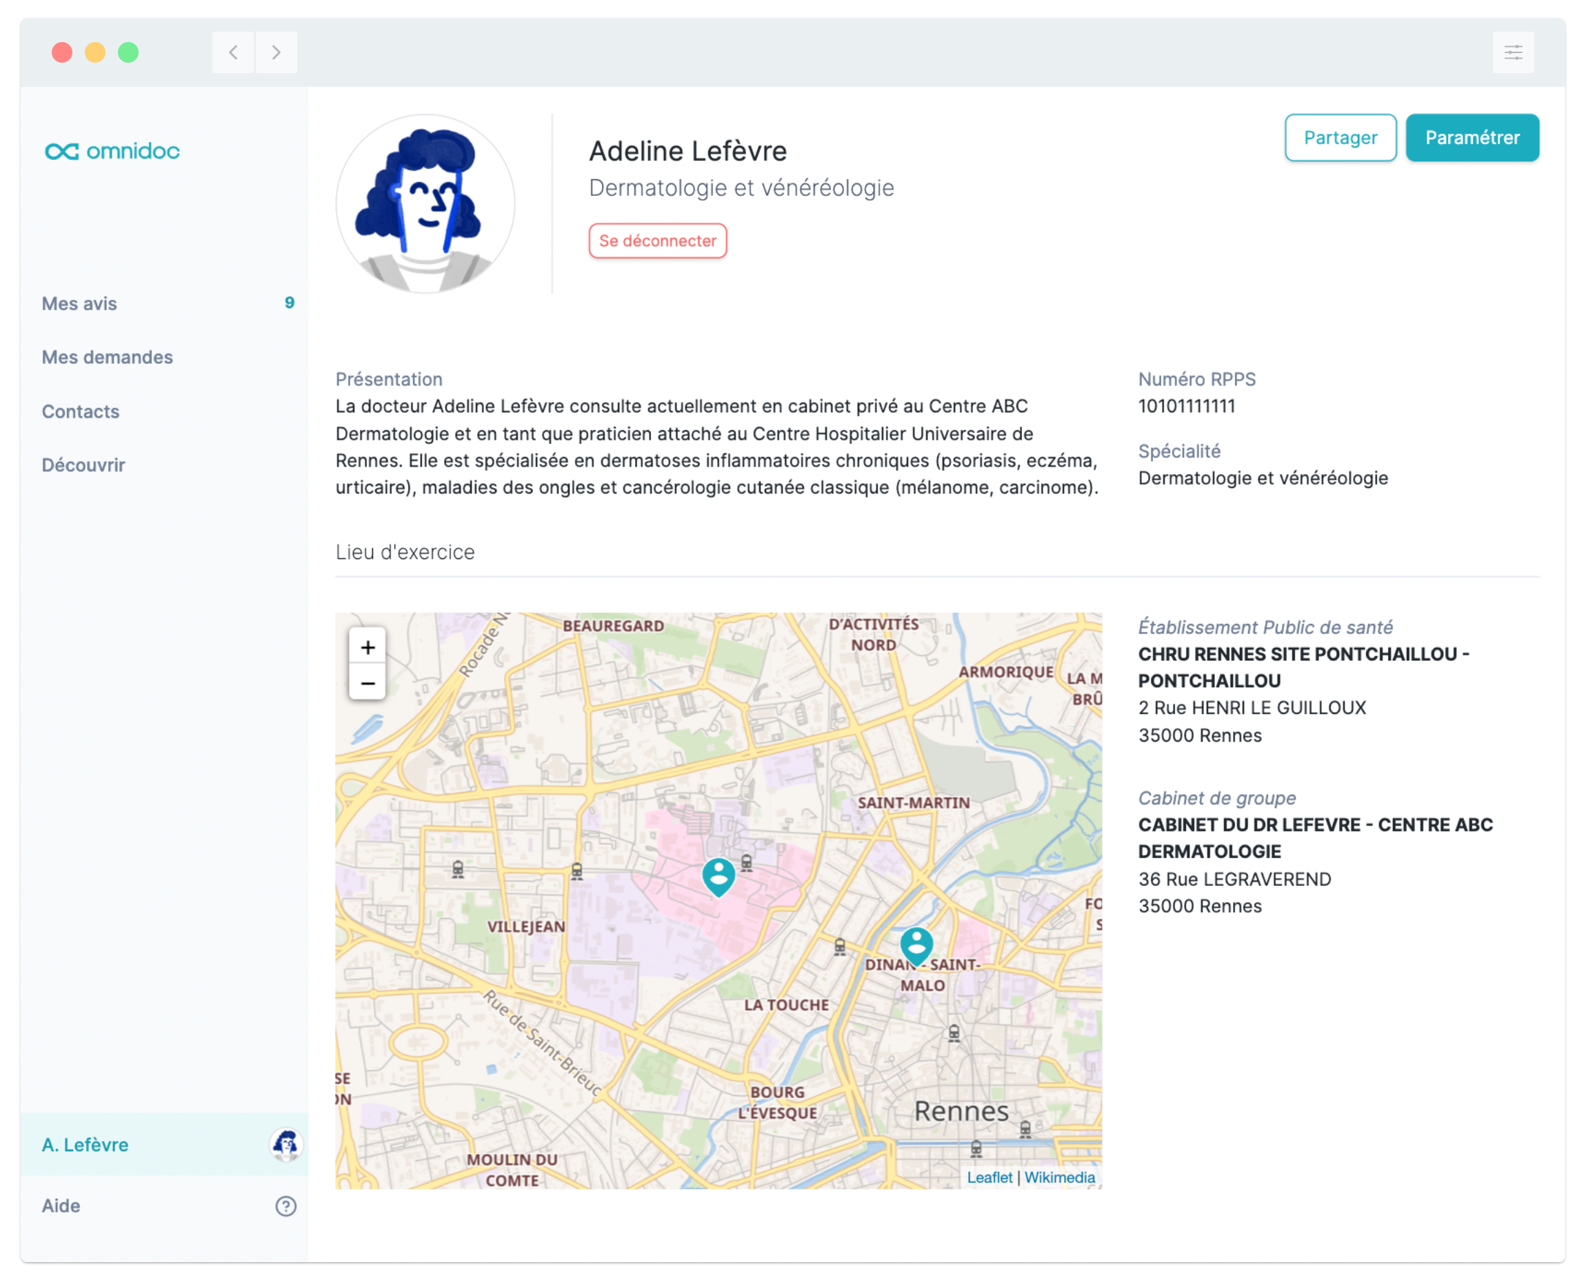Screen dimensions: 1586x1280
Task: Click the yellow minimize window button
Action: point(95,52)
